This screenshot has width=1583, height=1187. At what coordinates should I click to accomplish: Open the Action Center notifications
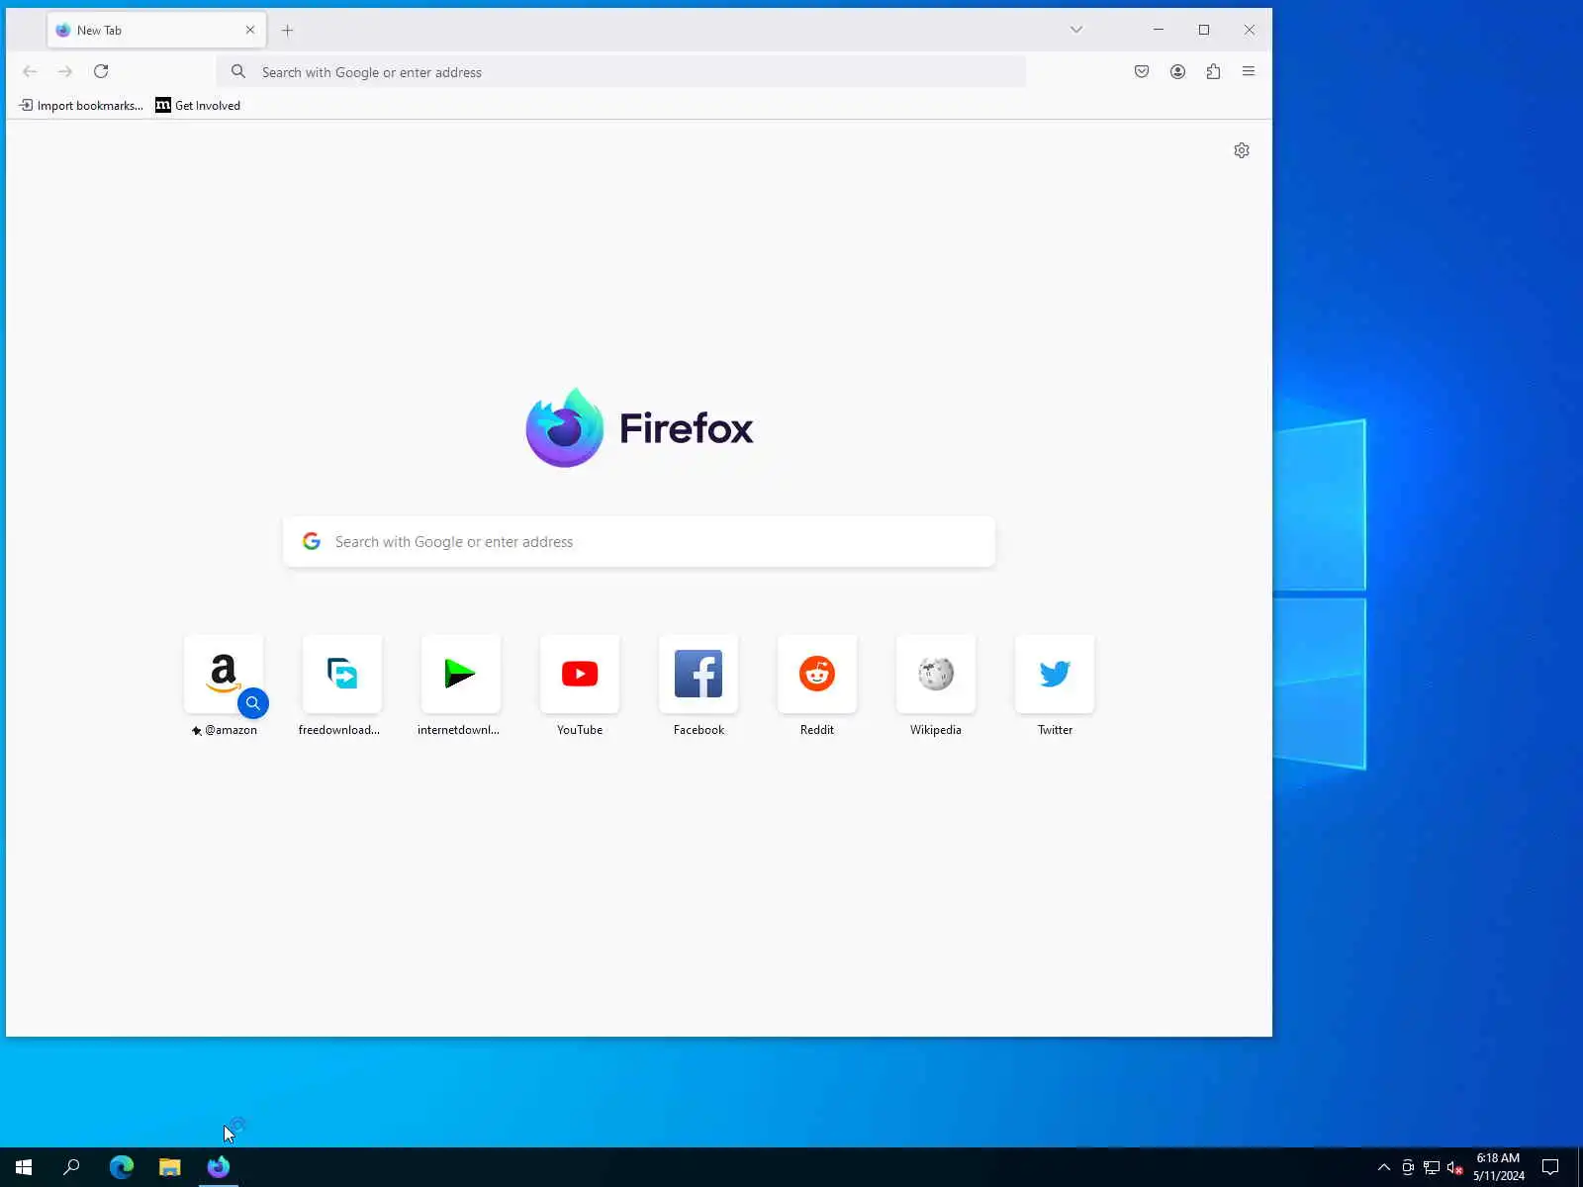(1550, 1167)
